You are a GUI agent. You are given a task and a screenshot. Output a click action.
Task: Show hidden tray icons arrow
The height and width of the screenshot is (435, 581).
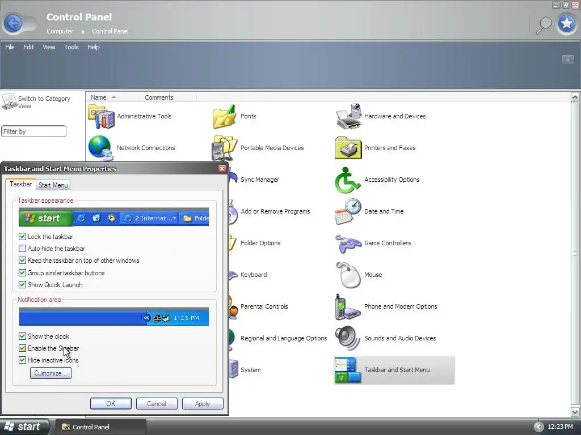(x=538, y=427)
